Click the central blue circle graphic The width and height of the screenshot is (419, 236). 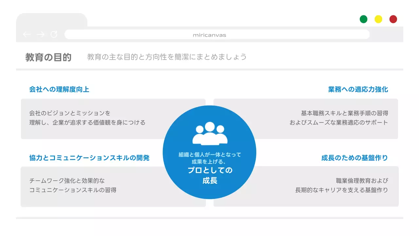click(x=209, y=152)
